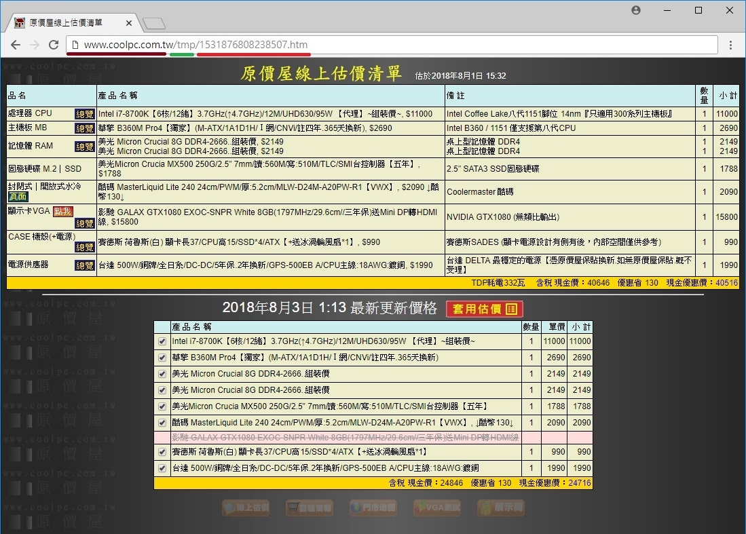Click the browser forward arrow
The image size is (746, 534).
click(x=35, y=45)
